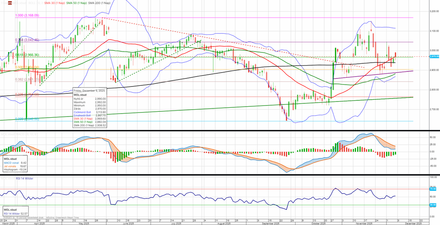440x225 pixels.
Task: Click the 2,970.00 current price tag
Action: (433, 57)
